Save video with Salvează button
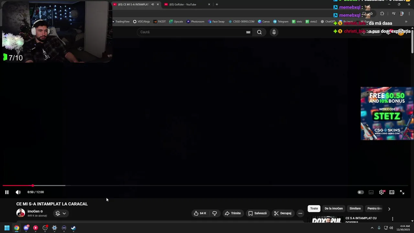Viewport: 414px width, 233px height. pyautogui.click(x=257, y=213)
